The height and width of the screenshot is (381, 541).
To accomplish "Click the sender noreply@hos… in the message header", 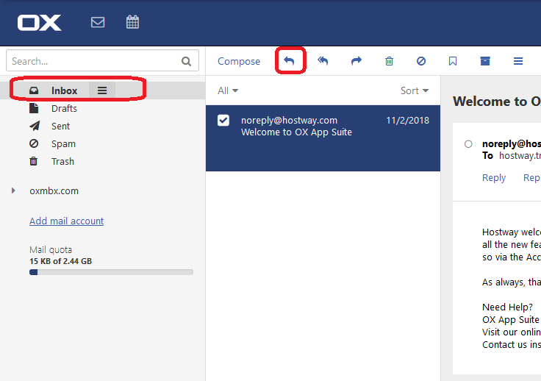I will tap(512, 143).
